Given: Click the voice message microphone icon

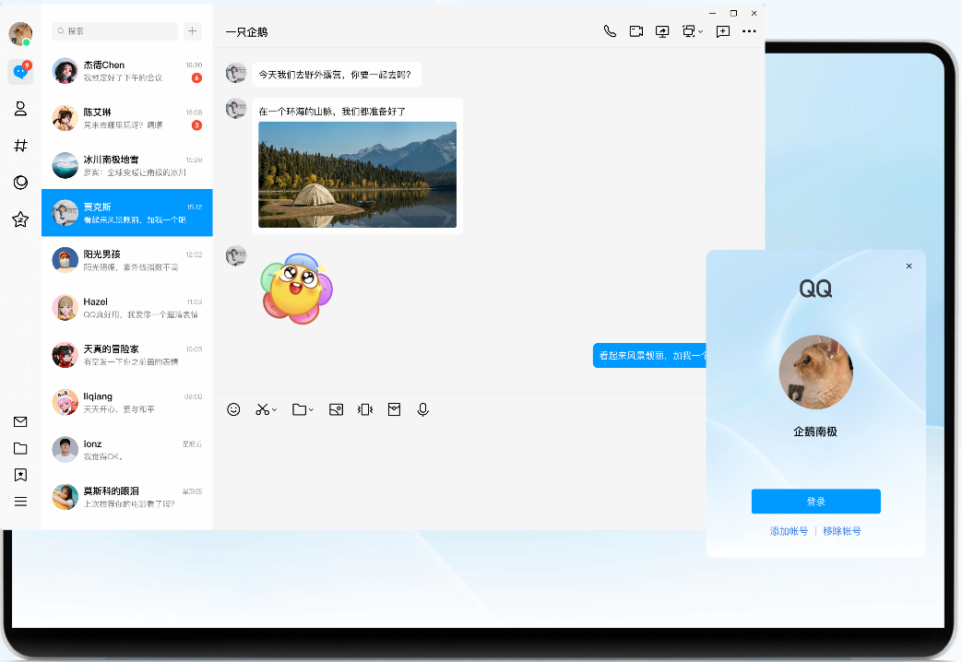Looking at the screenshot, I should point(422,409).
